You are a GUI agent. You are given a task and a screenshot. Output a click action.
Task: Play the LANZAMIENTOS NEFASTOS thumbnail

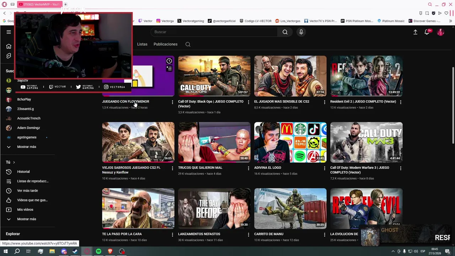214,208
